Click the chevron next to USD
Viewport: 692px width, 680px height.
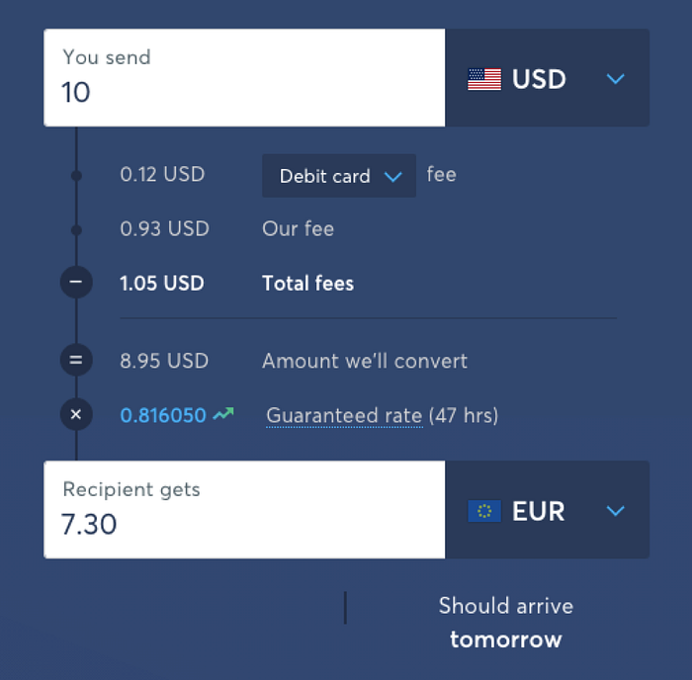point(615,79)
